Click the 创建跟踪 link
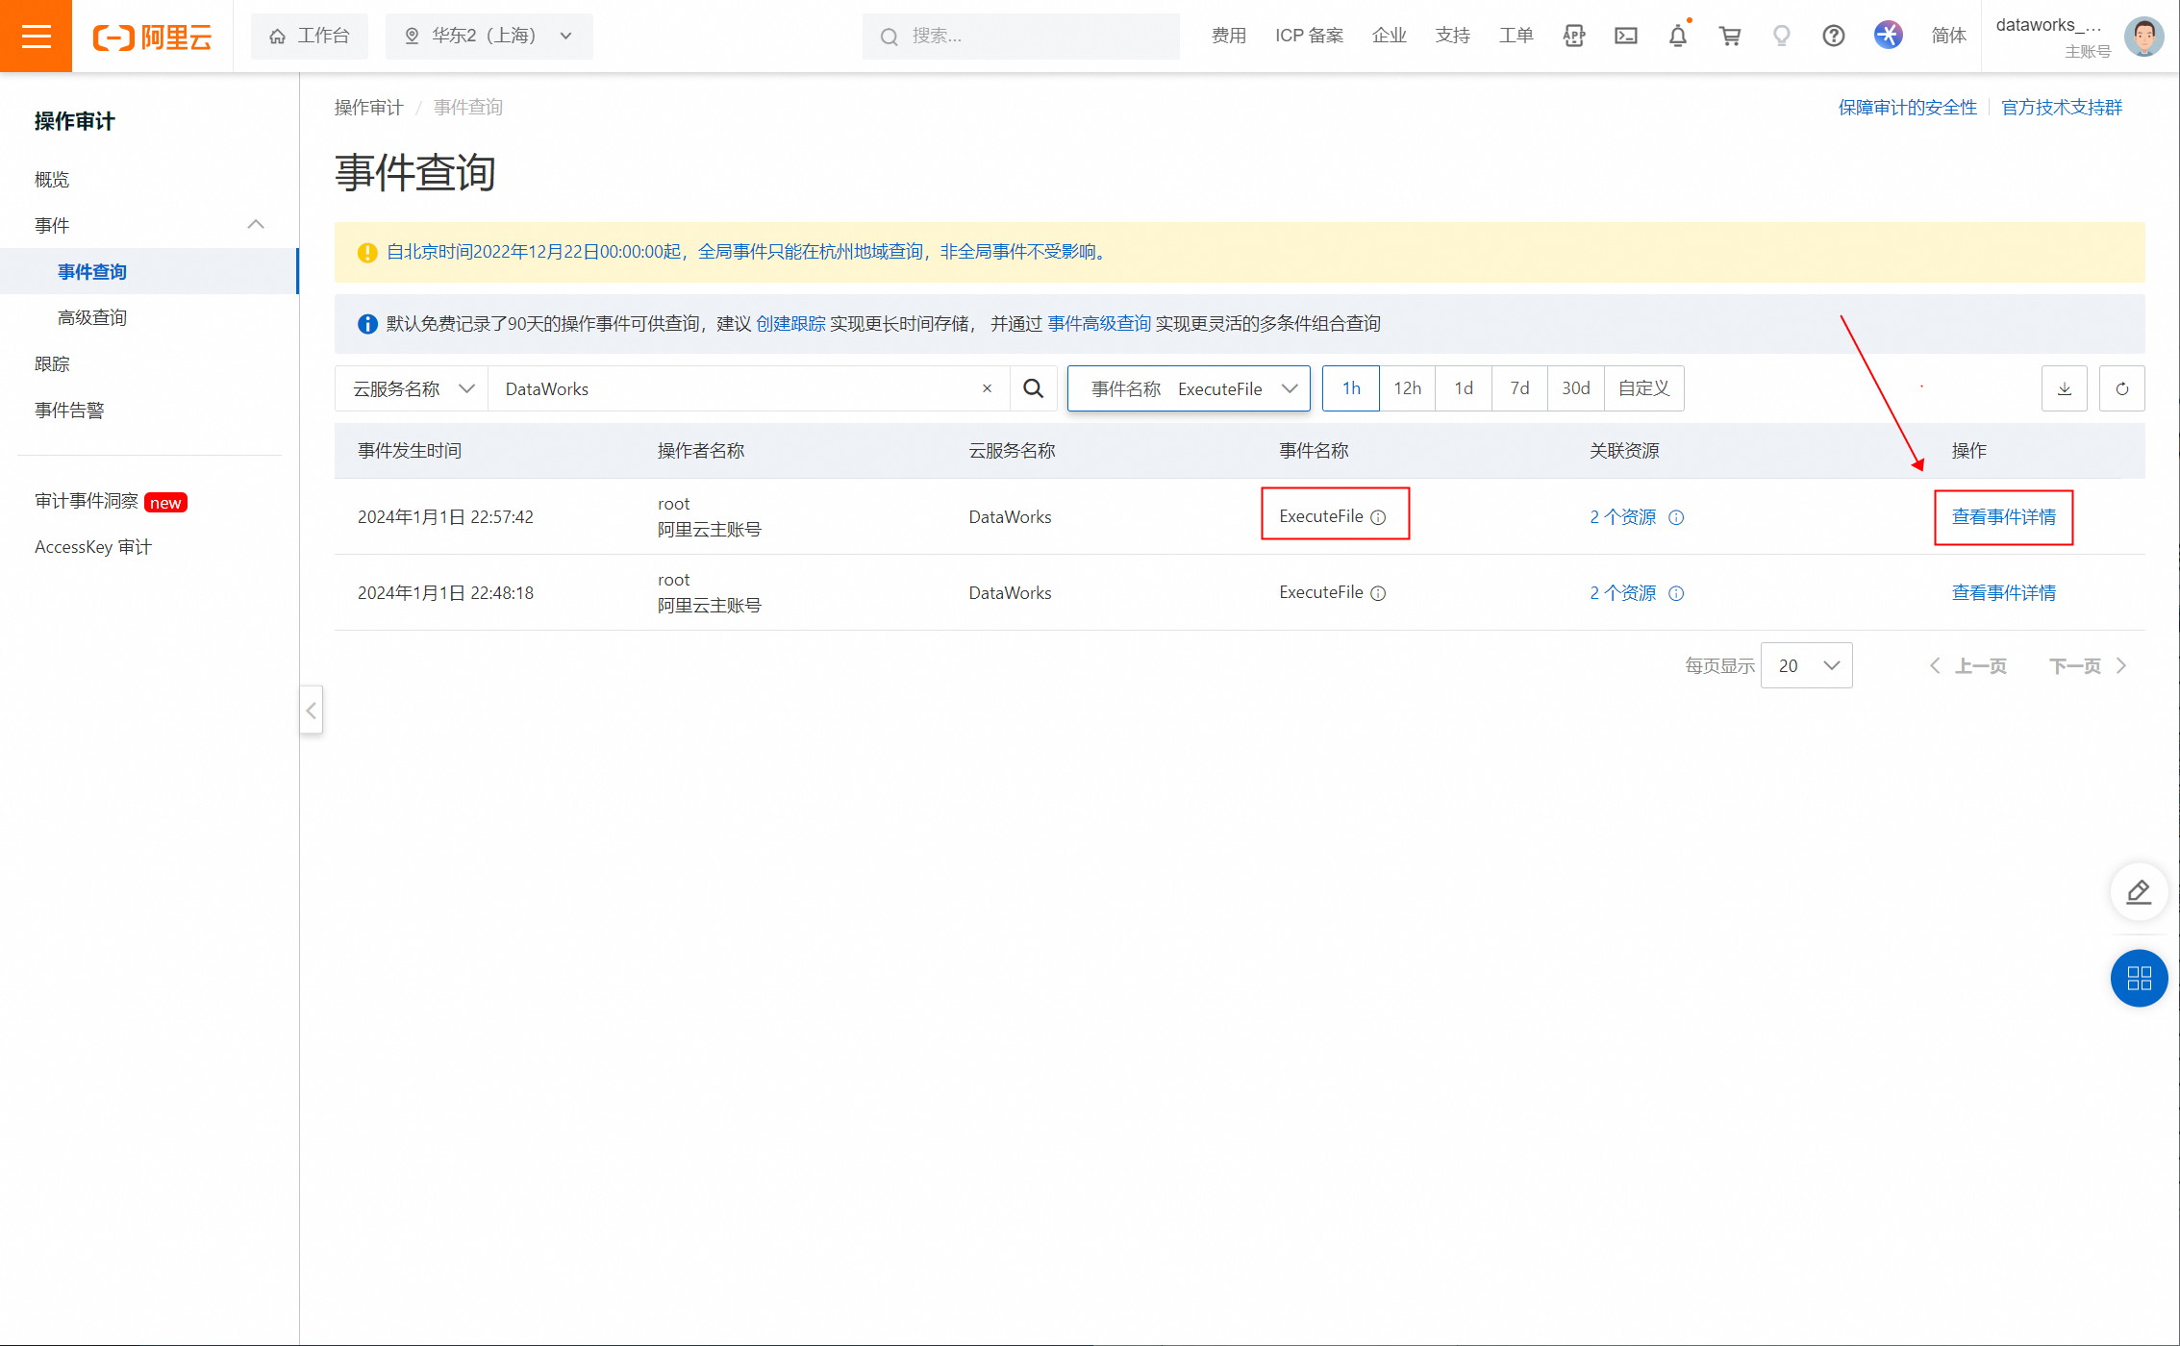This screenshot has height=1346, width=2180. tap(790, 324)
